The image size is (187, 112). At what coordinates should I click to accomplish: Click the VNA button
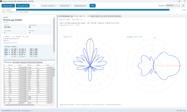tap(93, 6)
